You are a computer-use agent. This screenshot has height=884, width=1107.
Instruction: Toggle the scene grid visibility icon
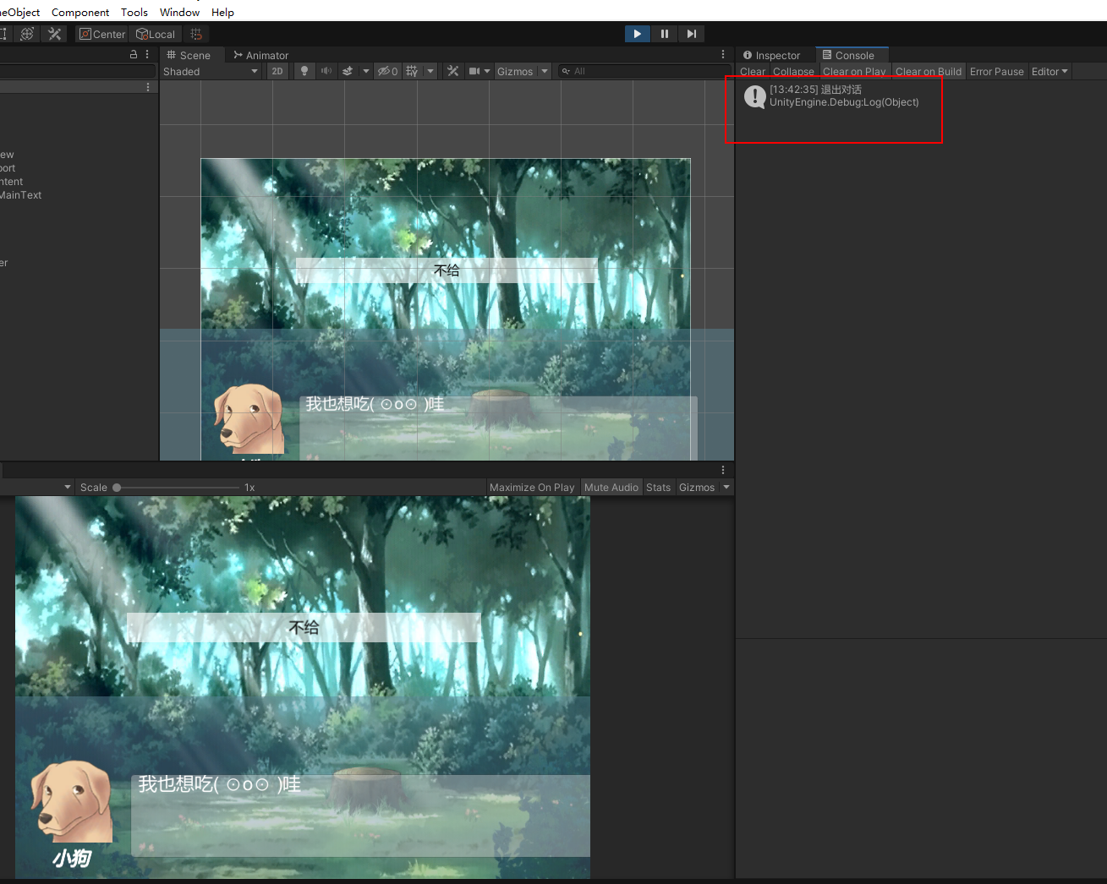[x=412, y=72]
